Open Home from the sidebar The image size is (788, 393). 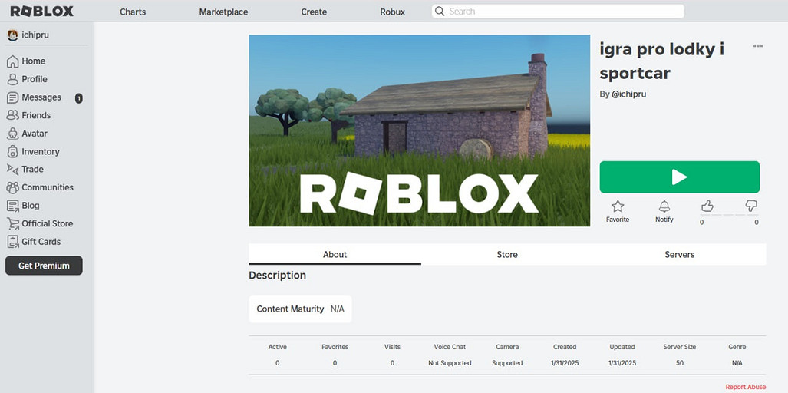click(33, 61)
